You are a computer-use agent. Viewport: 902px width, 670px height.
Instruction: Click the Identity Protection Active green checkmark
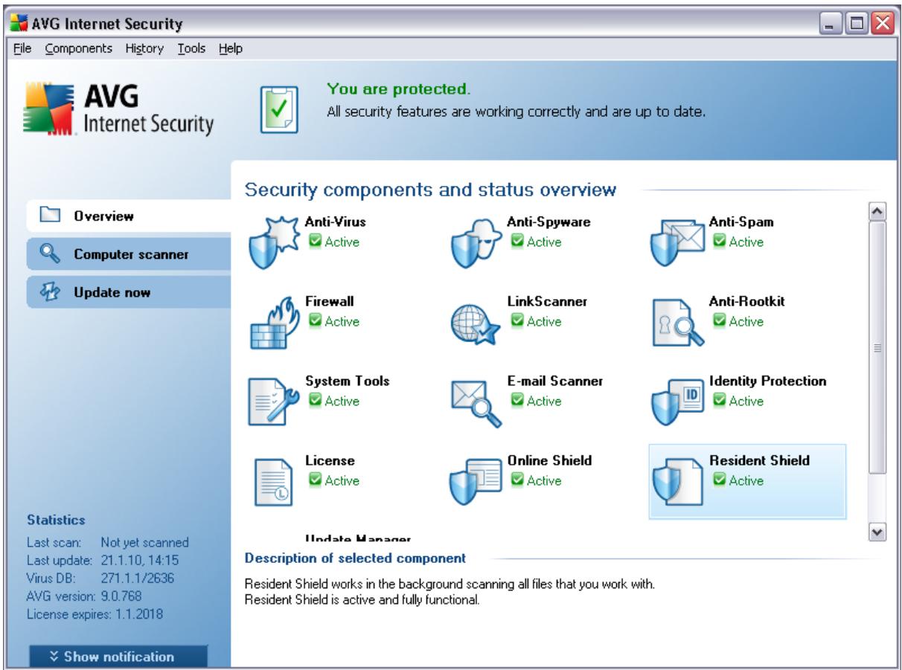720,401
